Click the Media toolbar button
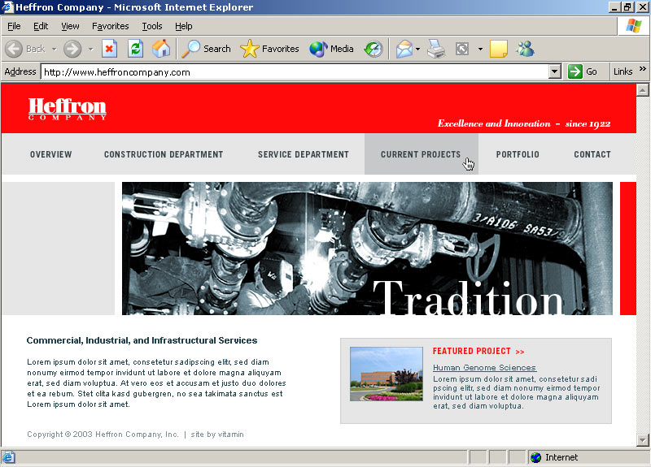651x467 pixels. [x=332, y=49]
